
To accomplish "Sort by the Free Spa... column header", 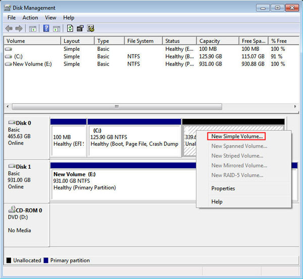I will pos(254,41).
